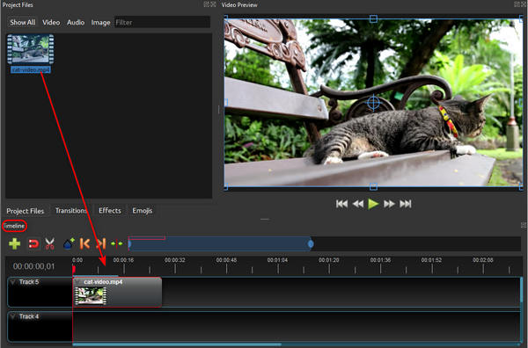Click the center transform crosshair in preview

click(373, 102)
